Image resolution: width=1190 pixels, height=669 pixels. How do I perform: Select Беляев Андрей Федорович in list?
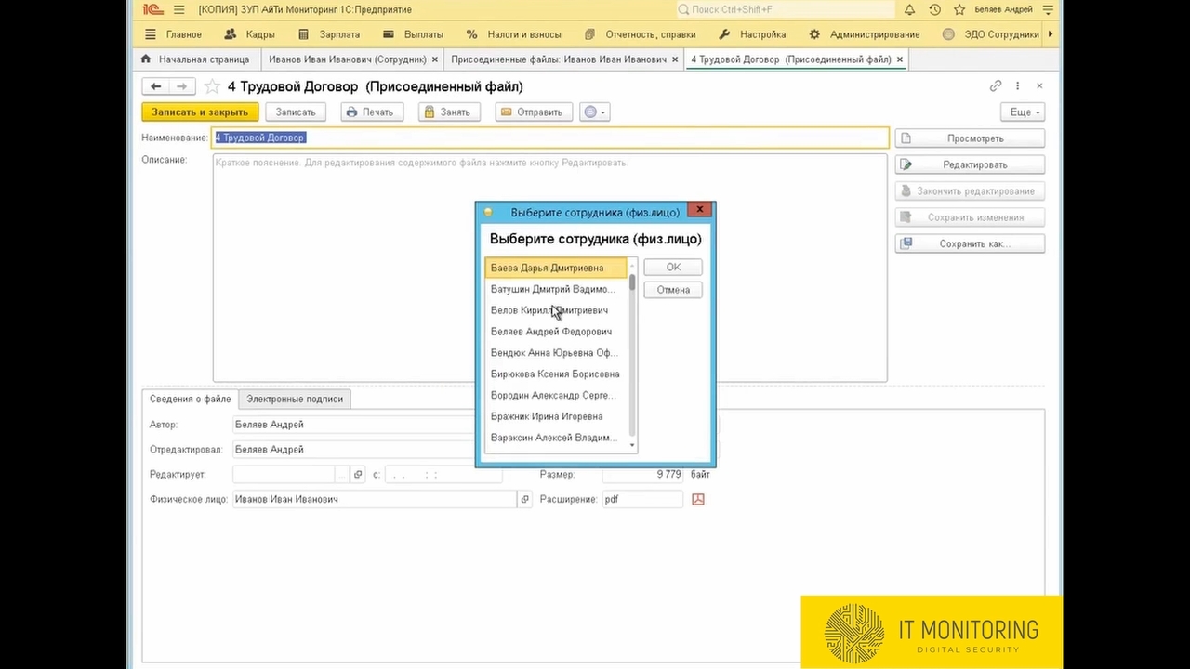(556, 332)
